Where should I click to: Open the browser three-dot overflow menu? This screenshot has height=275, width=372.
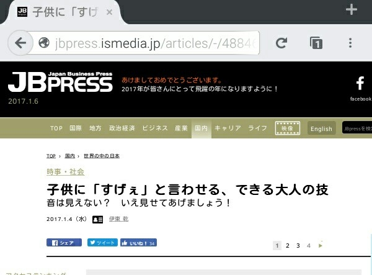[x=350, y=43]
